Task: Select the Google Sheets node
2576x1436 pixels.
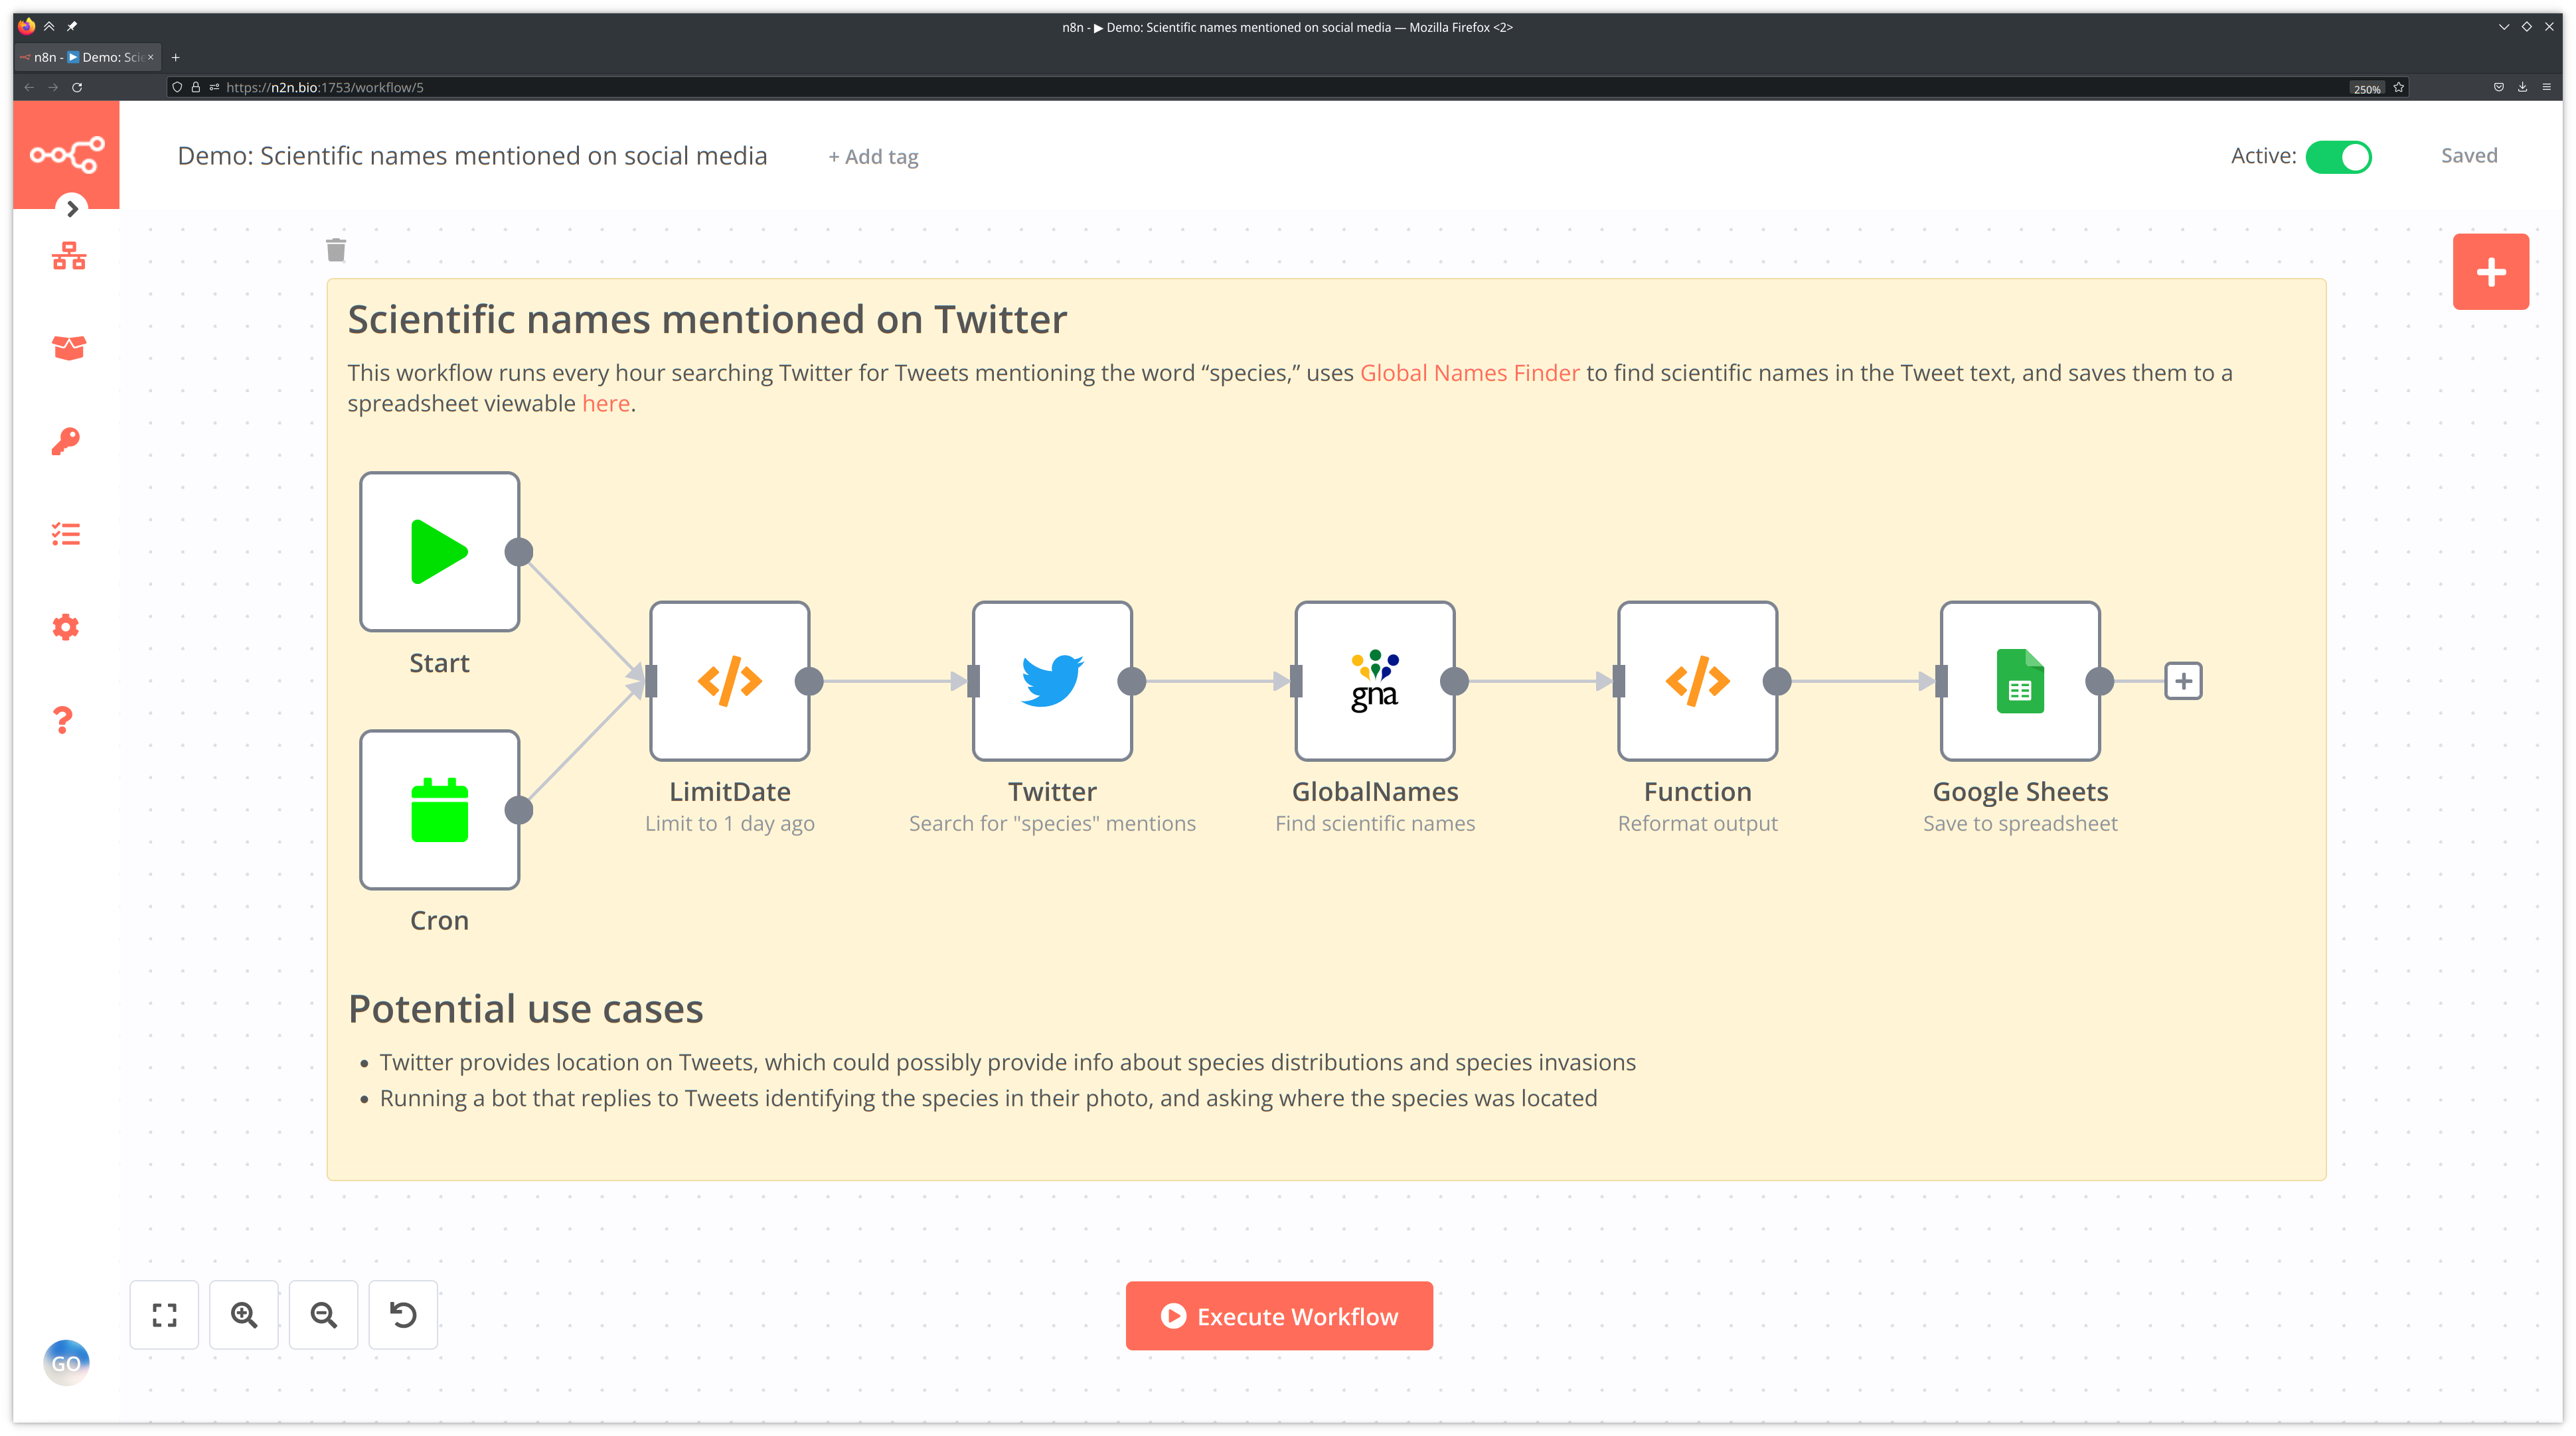Action: pyautogui.click(x=2019, y=681)
